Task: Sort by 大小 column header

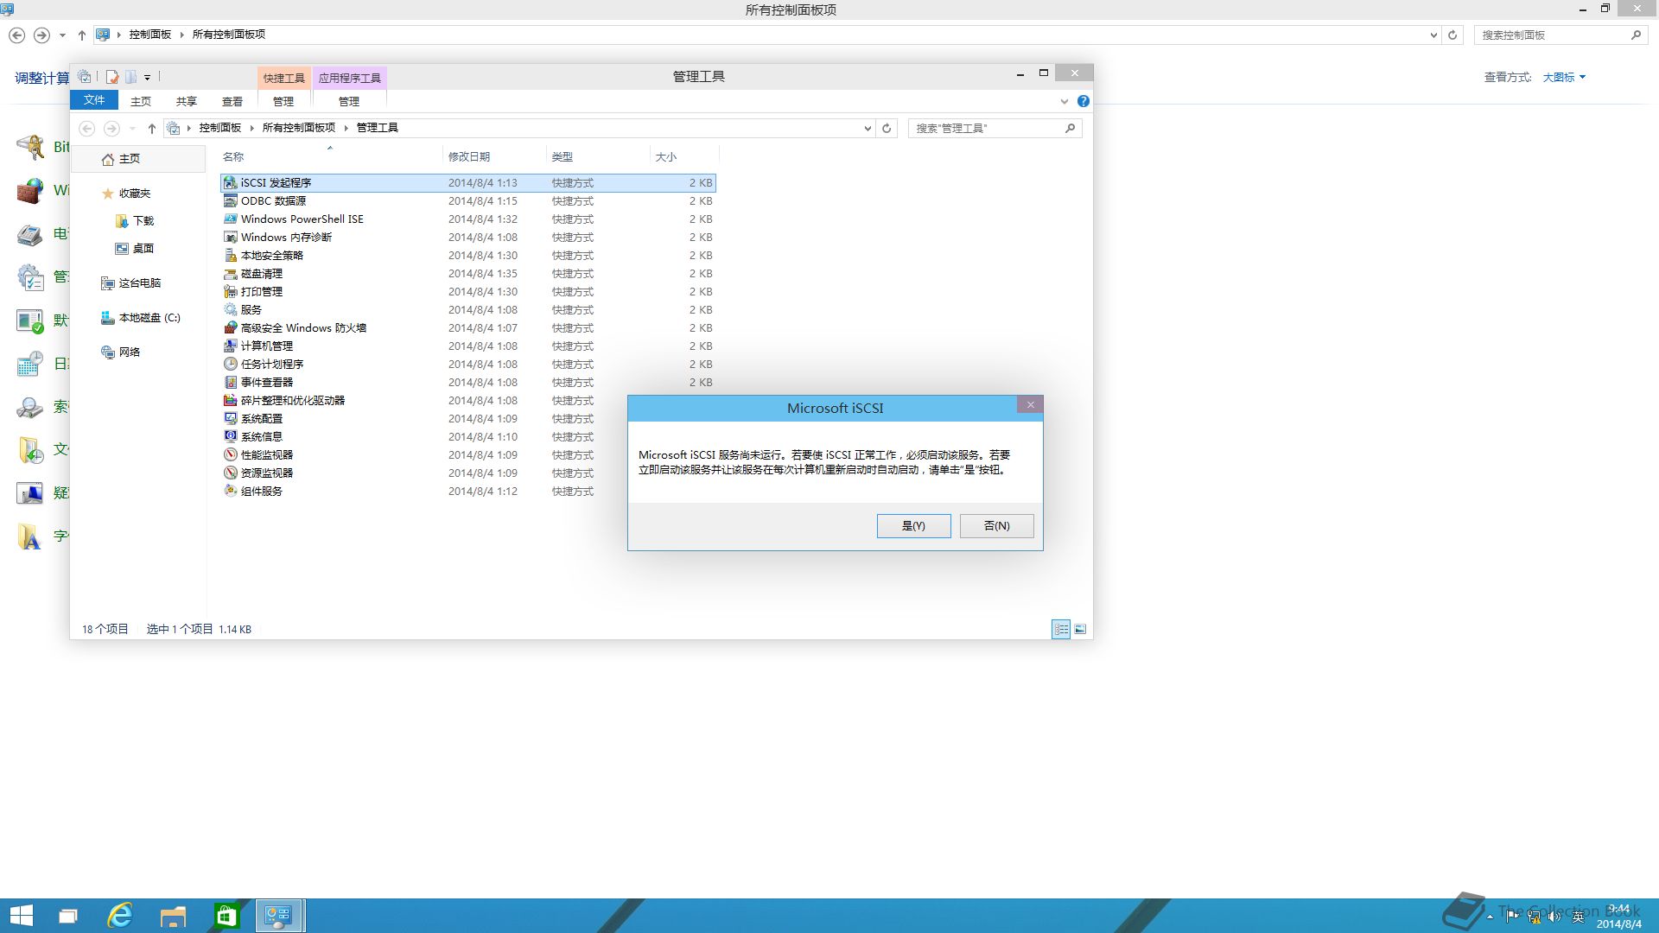Action: [684, 156]
